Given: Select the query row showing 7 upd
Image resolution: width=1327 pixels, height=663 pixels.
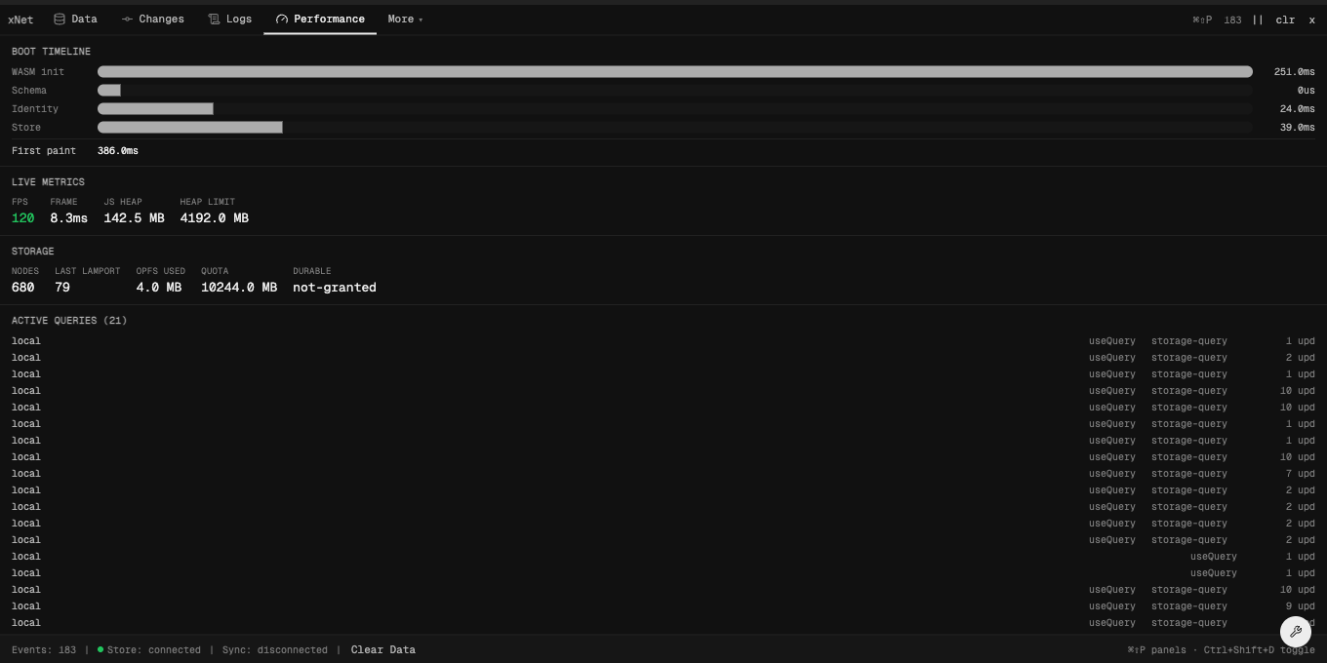Looking at the screenshot, I should [663, 474].
